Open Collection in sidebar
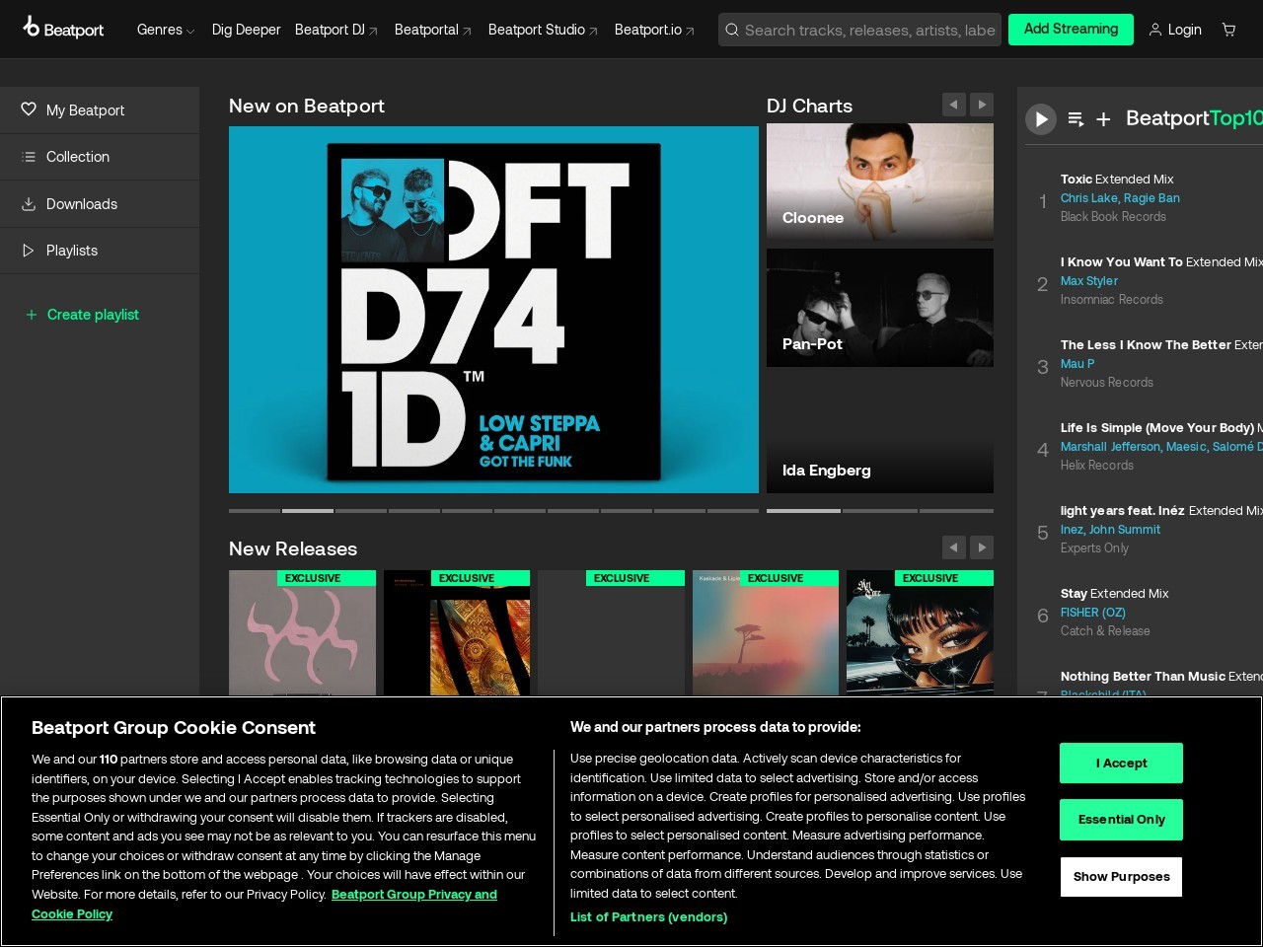The height and width of the screenshot is (947, 1263). [x=100, y=157]
